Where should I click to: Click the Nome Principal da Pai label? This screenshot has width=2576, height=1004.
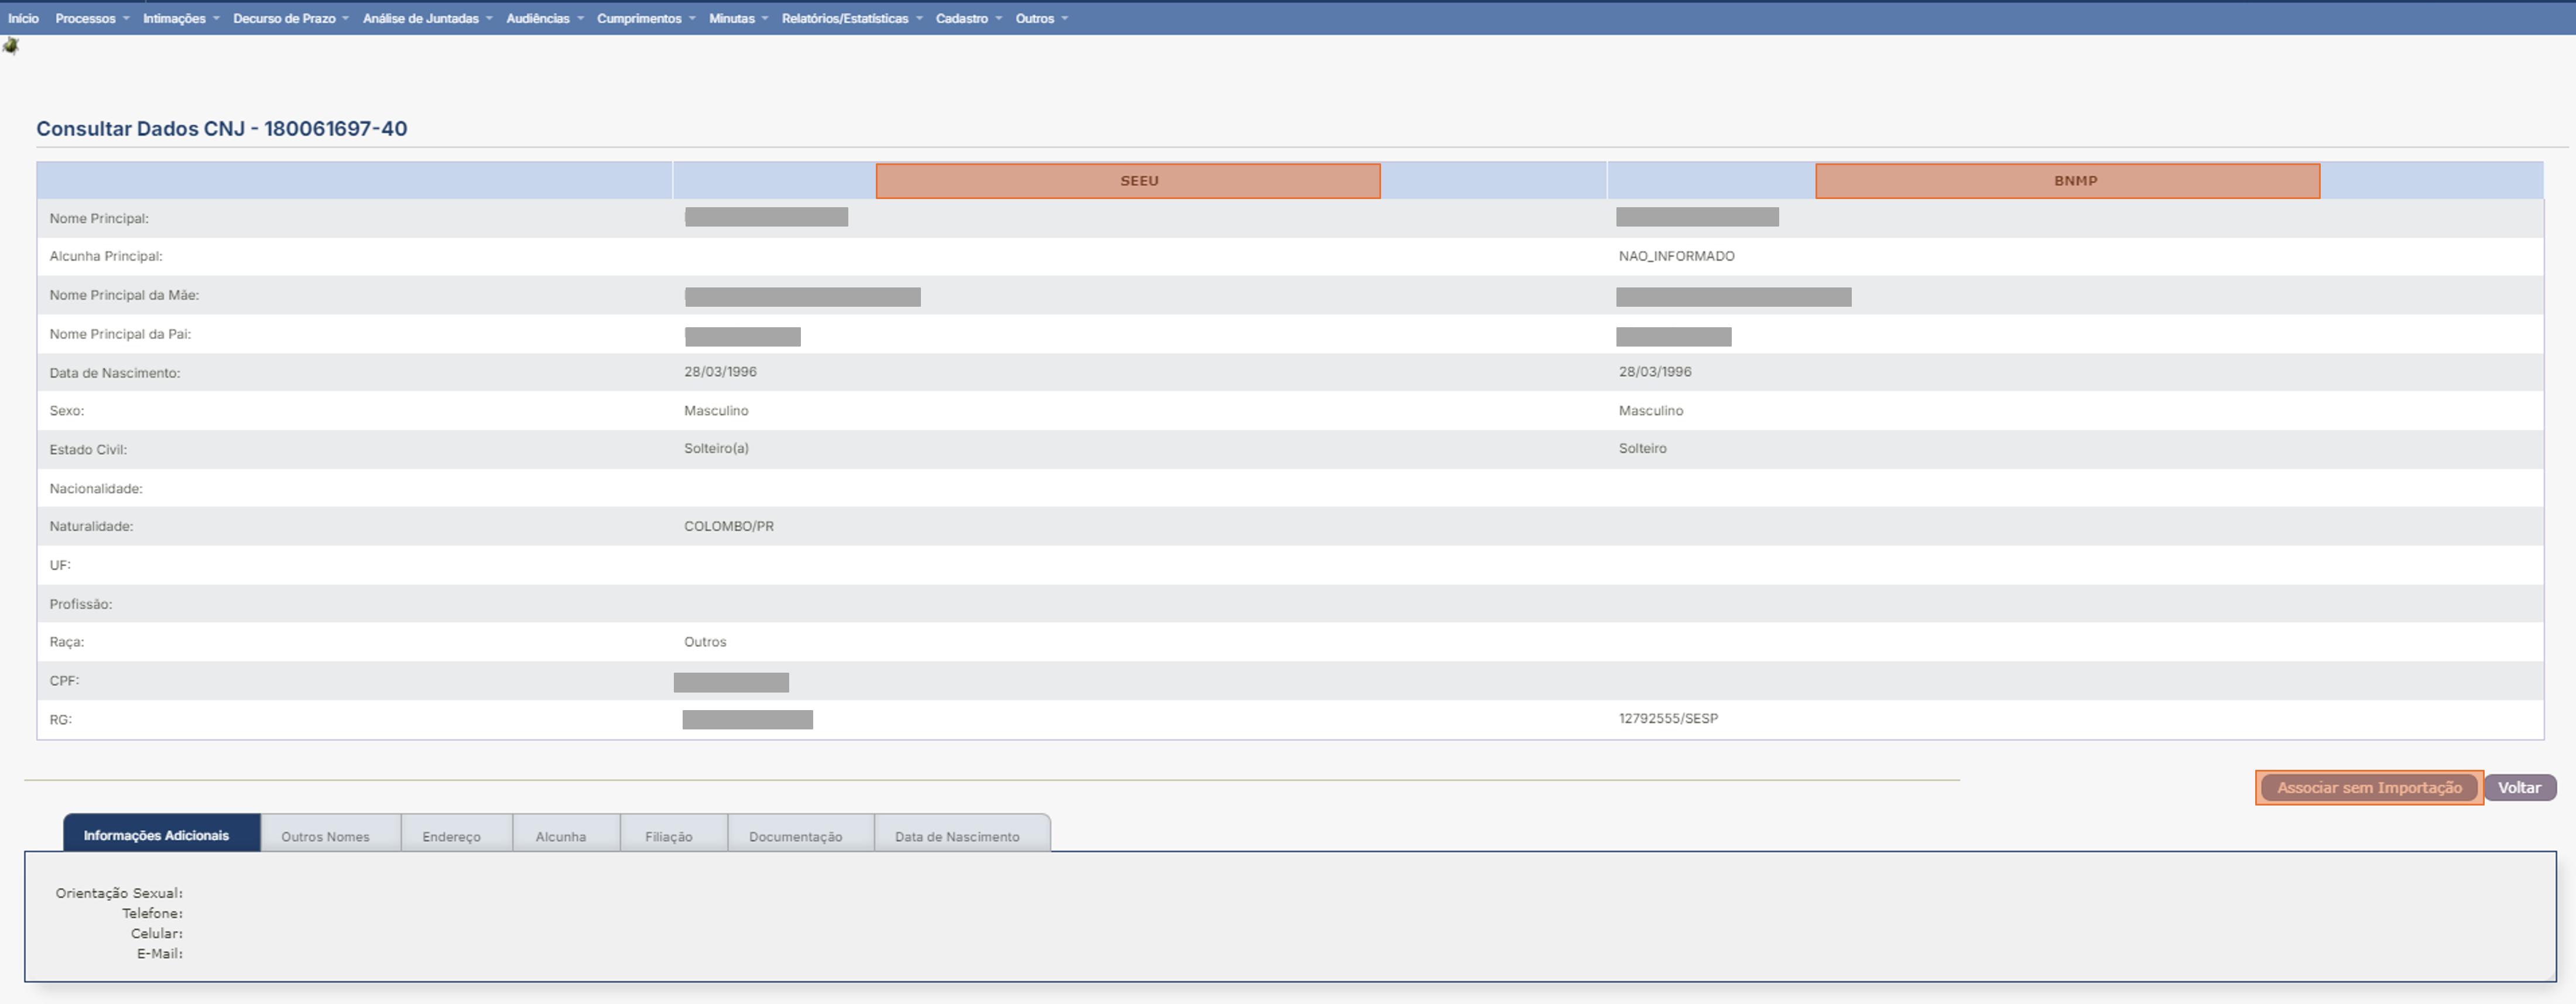120,334
